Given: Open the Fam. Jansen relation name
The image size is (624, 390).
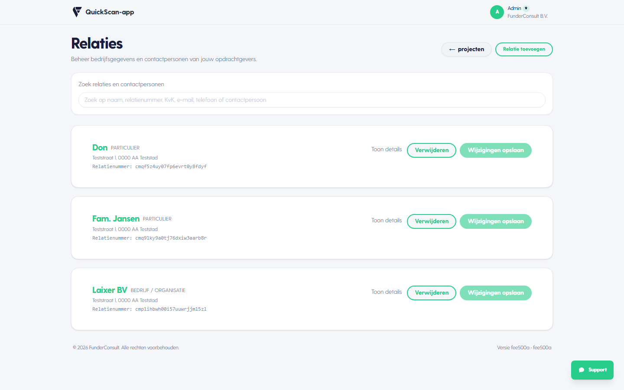Looking at the screenshot, I should pyautogui.click(x=116, y=219).
